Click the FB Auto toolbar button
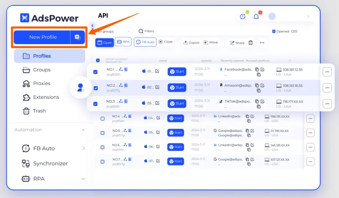The width and height of the screenshot is (339, 198). click(145, 42)
